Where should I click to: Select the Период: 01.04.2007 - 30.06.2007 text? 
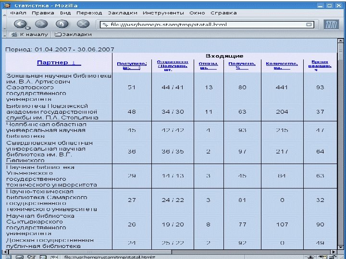click(x=60, y=49)
